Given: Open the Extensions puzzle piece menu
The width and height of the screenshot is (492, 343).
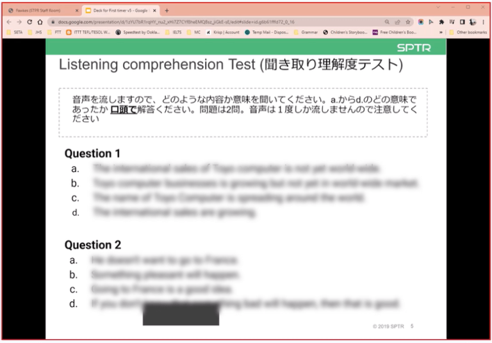Looking at the screenshot, I should (x=441, y=22).
